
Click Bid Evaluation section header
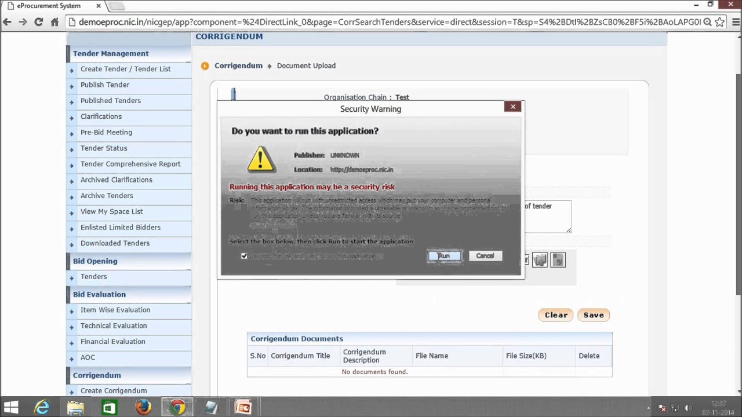point(99,294)
